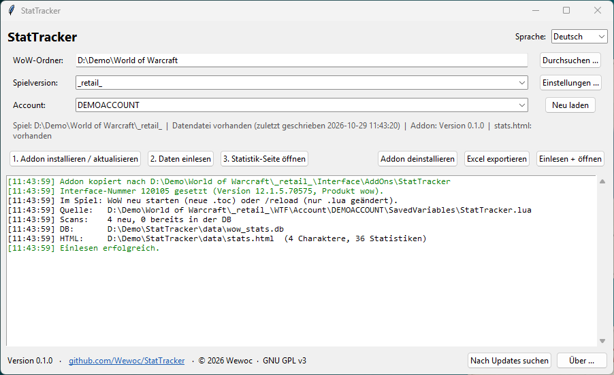Click Addon deinstallieren button

tap(417, 159)
